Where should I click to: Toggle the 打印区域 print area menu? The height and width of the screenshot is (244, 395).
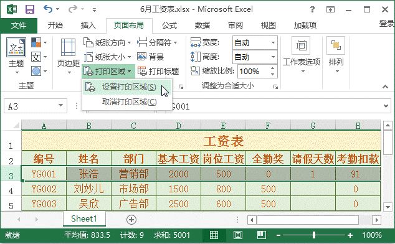(108, 71)
